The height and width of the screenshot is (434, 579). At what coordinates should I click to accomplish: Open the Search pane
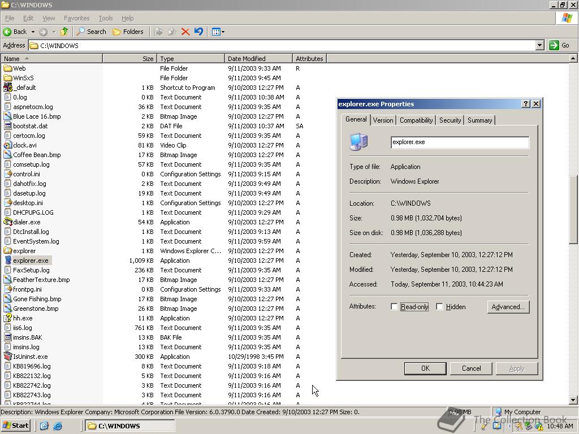point(91,32)
